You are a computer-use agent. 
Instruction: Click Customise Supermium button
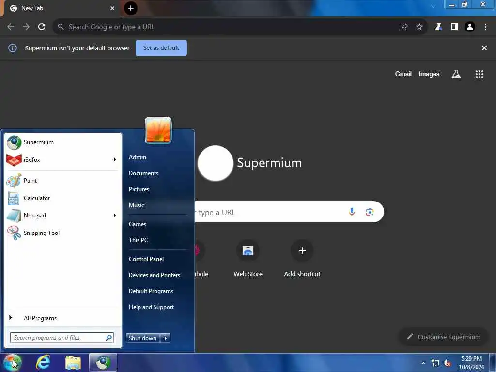pos(444,337)
